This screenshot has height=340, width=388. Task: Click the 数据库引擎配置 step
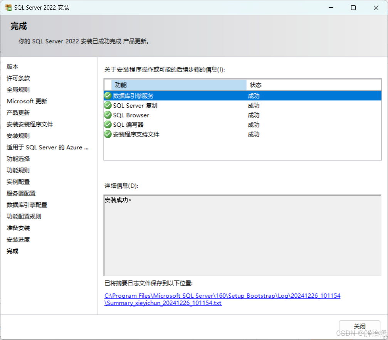coord(27,205)
